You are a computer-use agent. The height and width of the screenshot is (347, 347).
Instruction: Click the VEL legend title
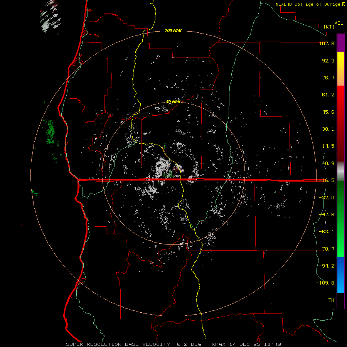339,23
